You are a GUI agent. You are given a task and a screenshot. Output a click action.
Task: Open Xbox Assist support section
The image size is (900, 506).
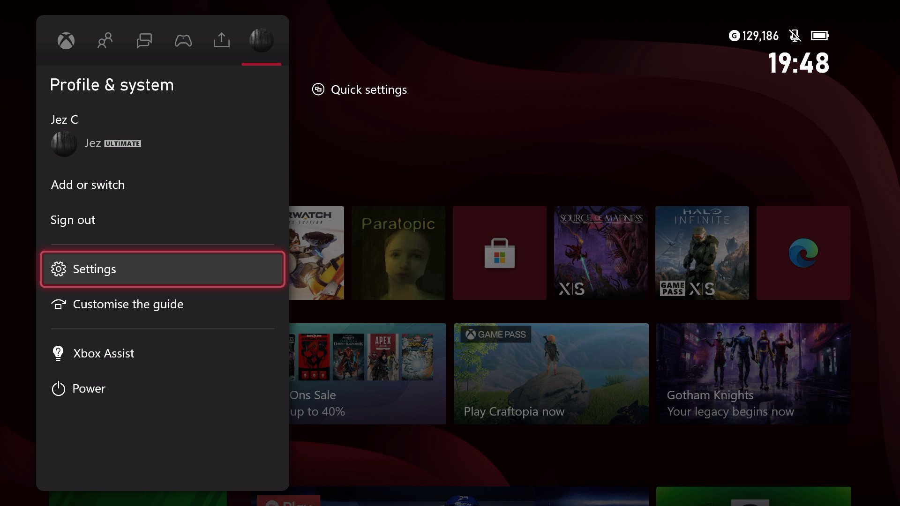104,353
